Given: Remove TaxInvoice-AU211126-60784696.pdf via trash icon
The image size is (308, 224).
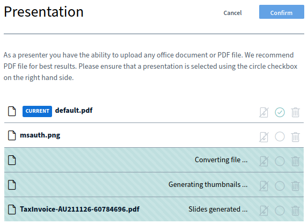Looking at the screenshot, I should [x=296, y=211].
